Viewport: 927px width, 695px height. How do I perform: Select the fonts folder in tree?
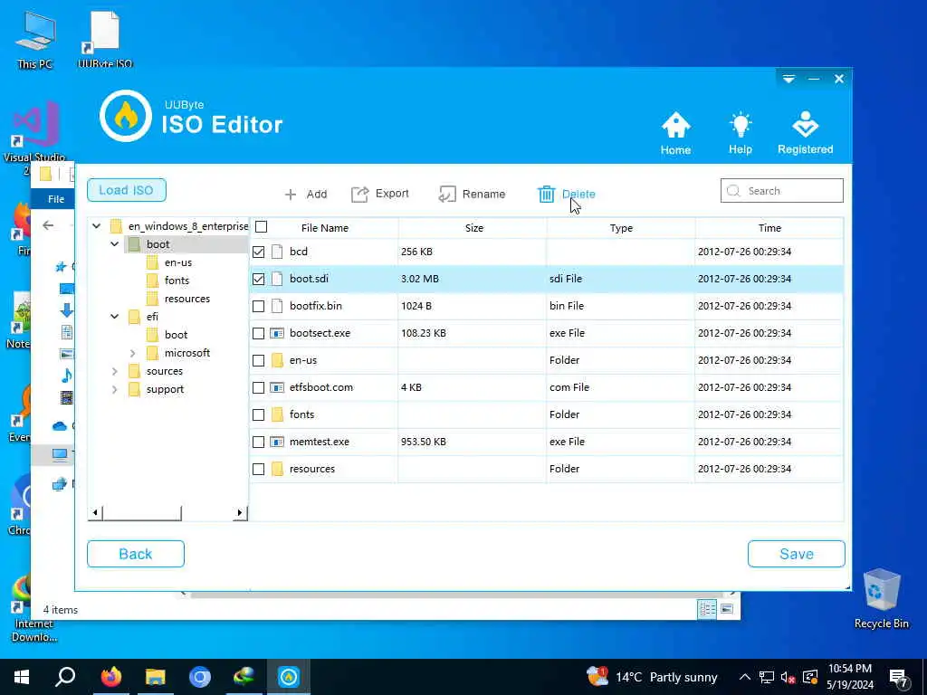(x=177, y=281)
